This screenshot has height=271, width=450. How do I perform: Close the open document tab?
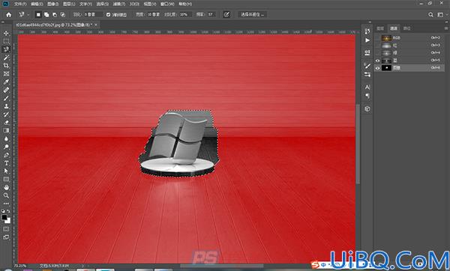pyautogui.click(x=96, y=25)
